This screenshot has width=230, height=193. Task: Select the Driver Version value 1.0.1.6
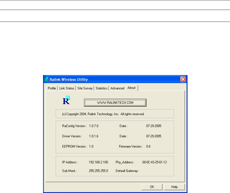[94, 136]
